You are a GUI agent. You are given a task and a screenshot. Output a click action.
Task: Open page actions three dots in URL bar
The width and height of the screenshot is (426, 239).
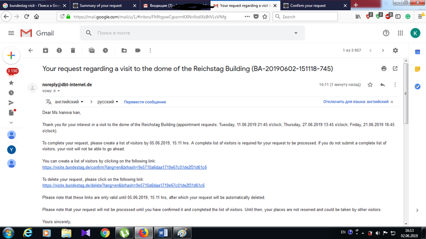(247, 17)
